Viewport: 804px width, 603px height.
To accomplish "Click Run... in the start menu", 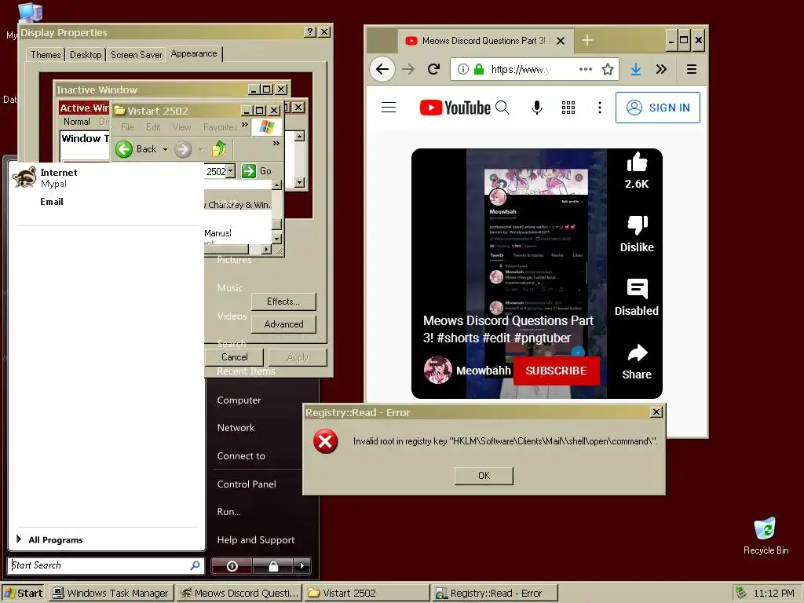I will (x=229, y=512).
